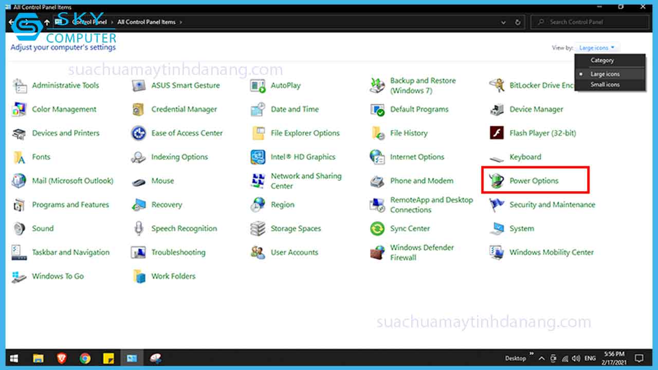
Task: Open the ENG language indicator
Action: (590, 358)
